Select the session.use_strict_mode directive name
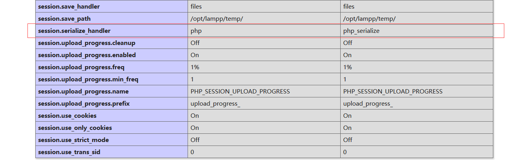This screenshot has height=160, width=509. click(x=73, y=140)
